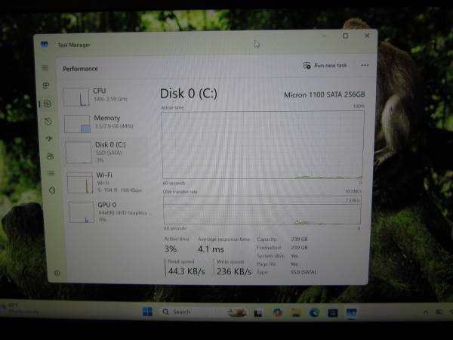Open the three-dot more options menu

click(365, 66)
